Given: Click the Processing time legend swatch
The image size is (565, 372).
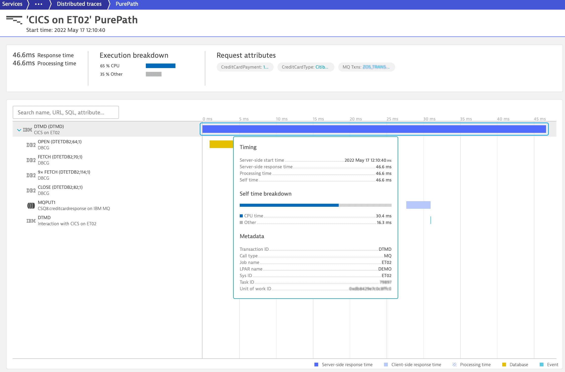Looking at the screenshot, I should (x=454, y=365).
